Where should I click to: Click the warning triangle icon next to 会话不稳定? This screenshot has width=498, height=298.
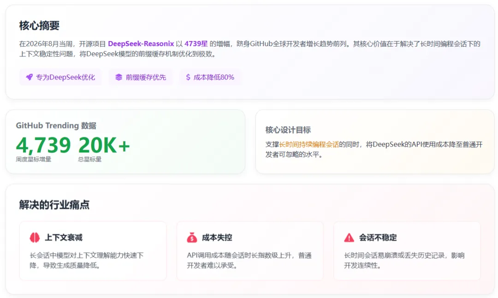click(x=349, y=237)
